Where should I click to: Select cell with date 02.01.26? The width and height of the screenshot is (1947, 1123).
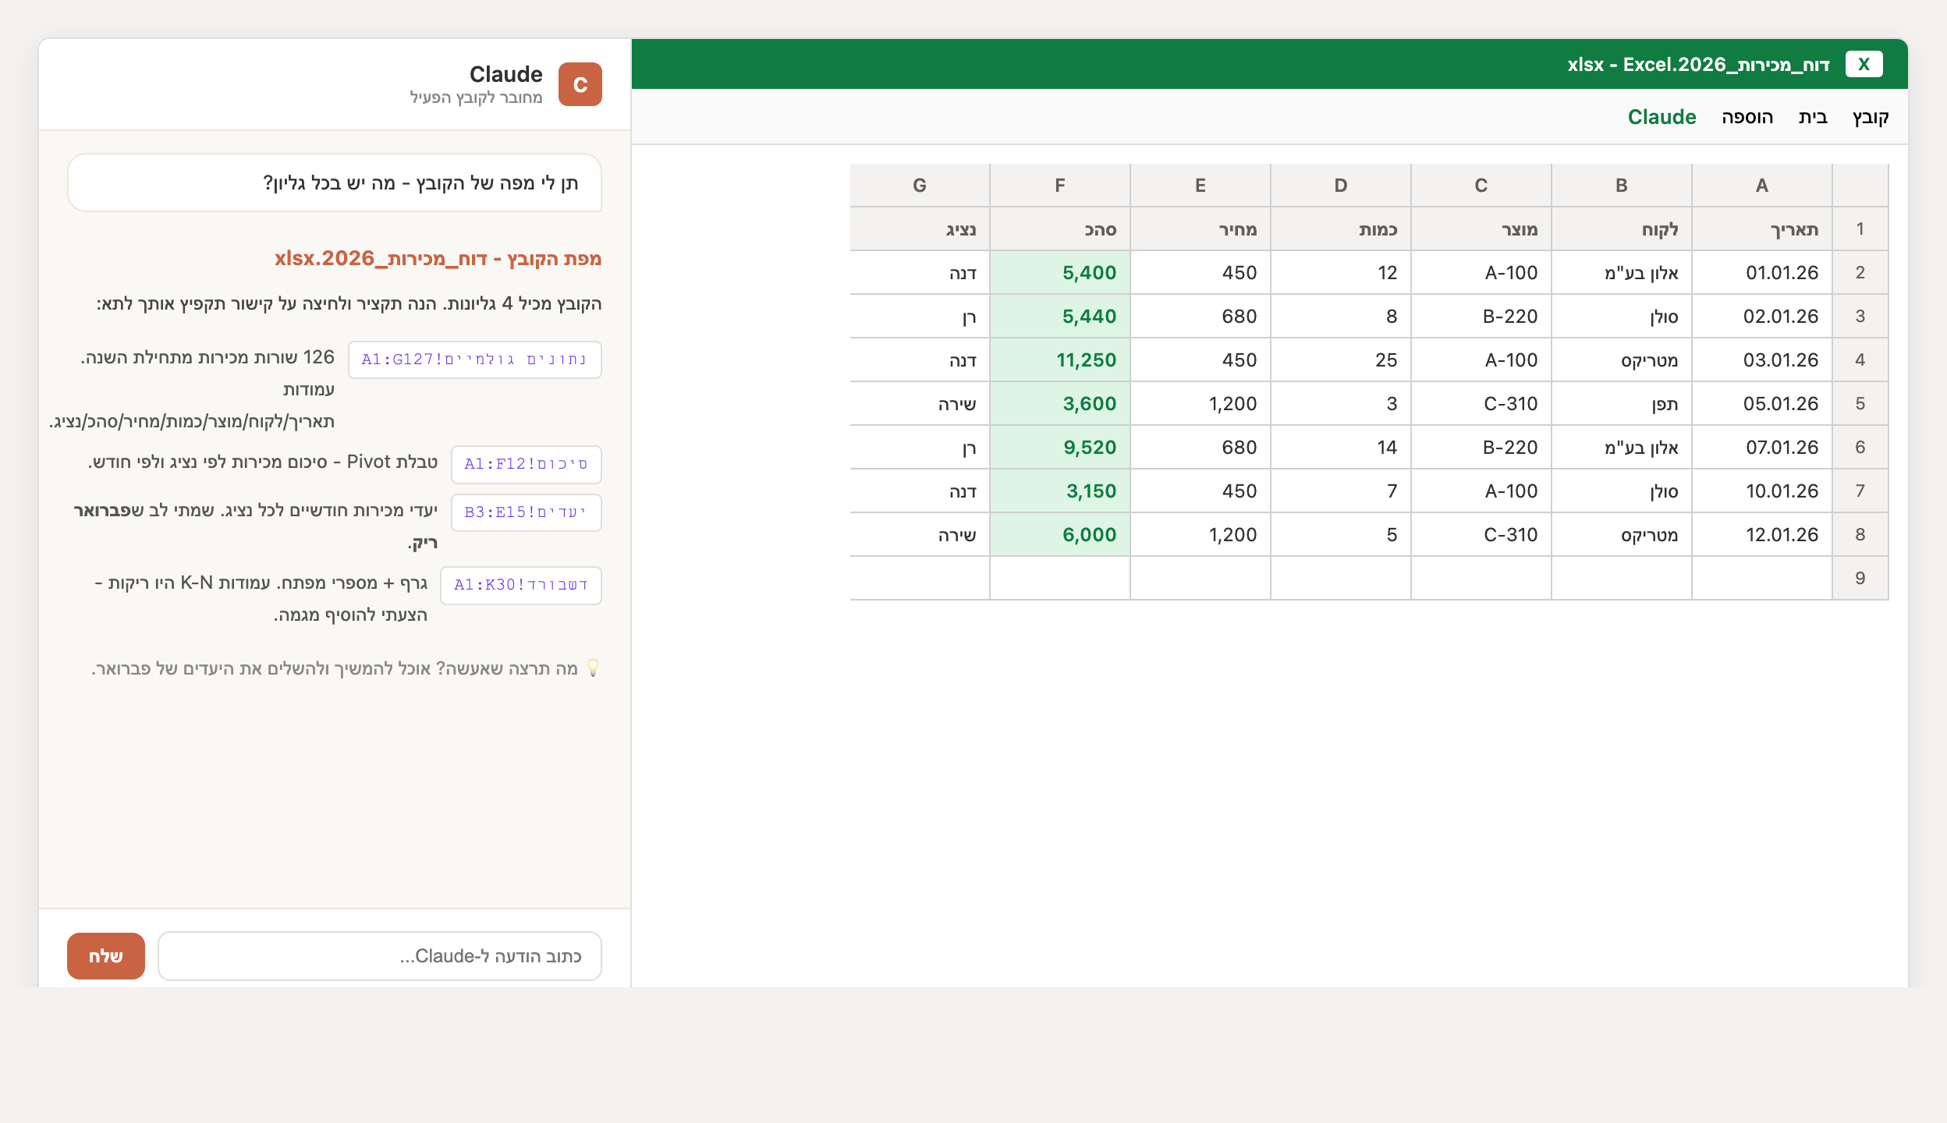1761,316
